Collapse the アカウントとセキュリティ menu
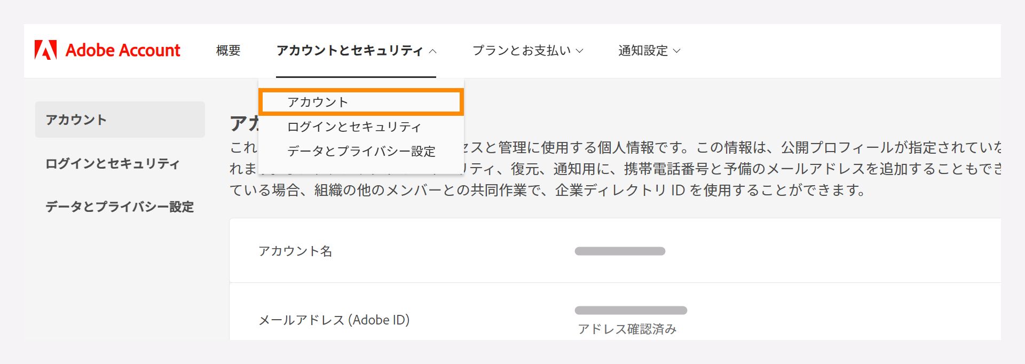 pyautogui.click(x=356, y=51)
